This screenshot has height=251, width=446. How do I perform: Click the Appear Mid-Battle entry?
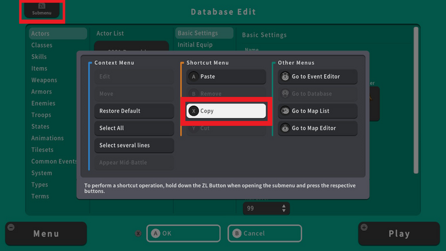[134, 163]
